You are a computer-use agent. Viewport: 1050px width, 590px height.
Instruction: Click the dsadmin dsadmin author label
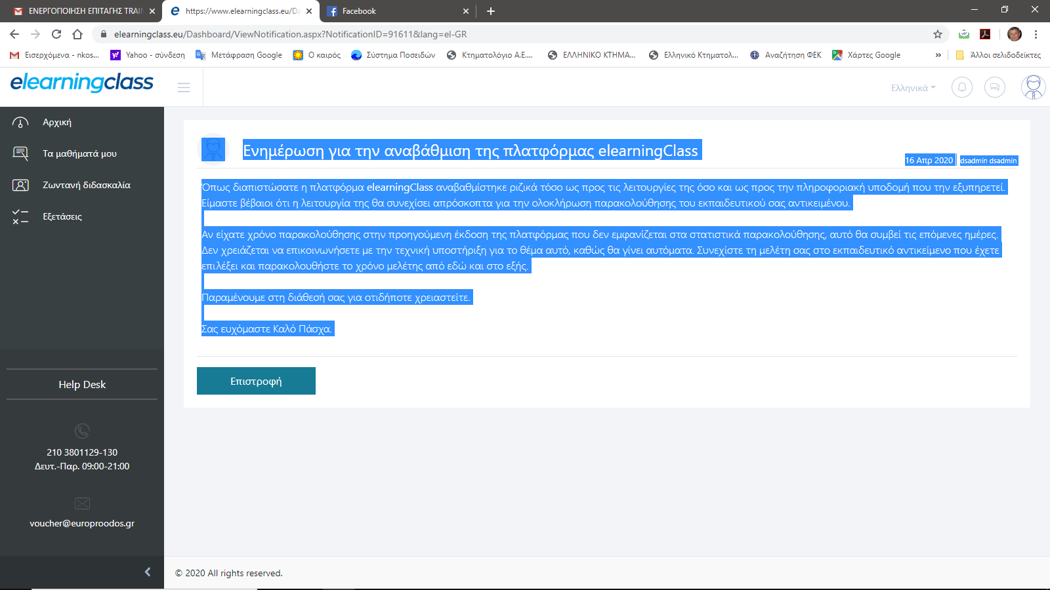tap(988, 161)
